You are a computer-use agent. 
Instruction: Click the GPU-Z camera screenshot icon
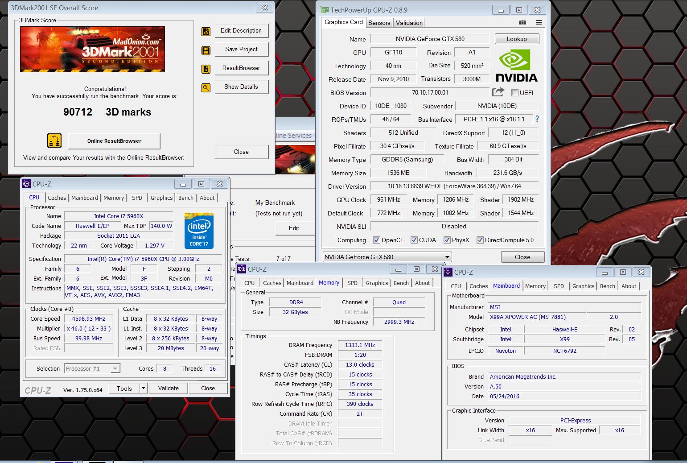pyautogui.click(x=522, y=22)
